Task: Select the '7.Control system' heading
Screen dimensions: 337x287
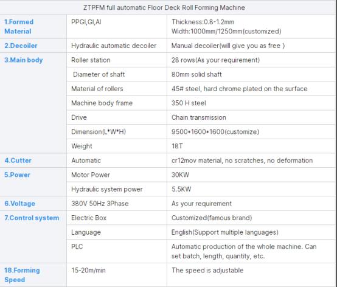Action: pos(32,218)
